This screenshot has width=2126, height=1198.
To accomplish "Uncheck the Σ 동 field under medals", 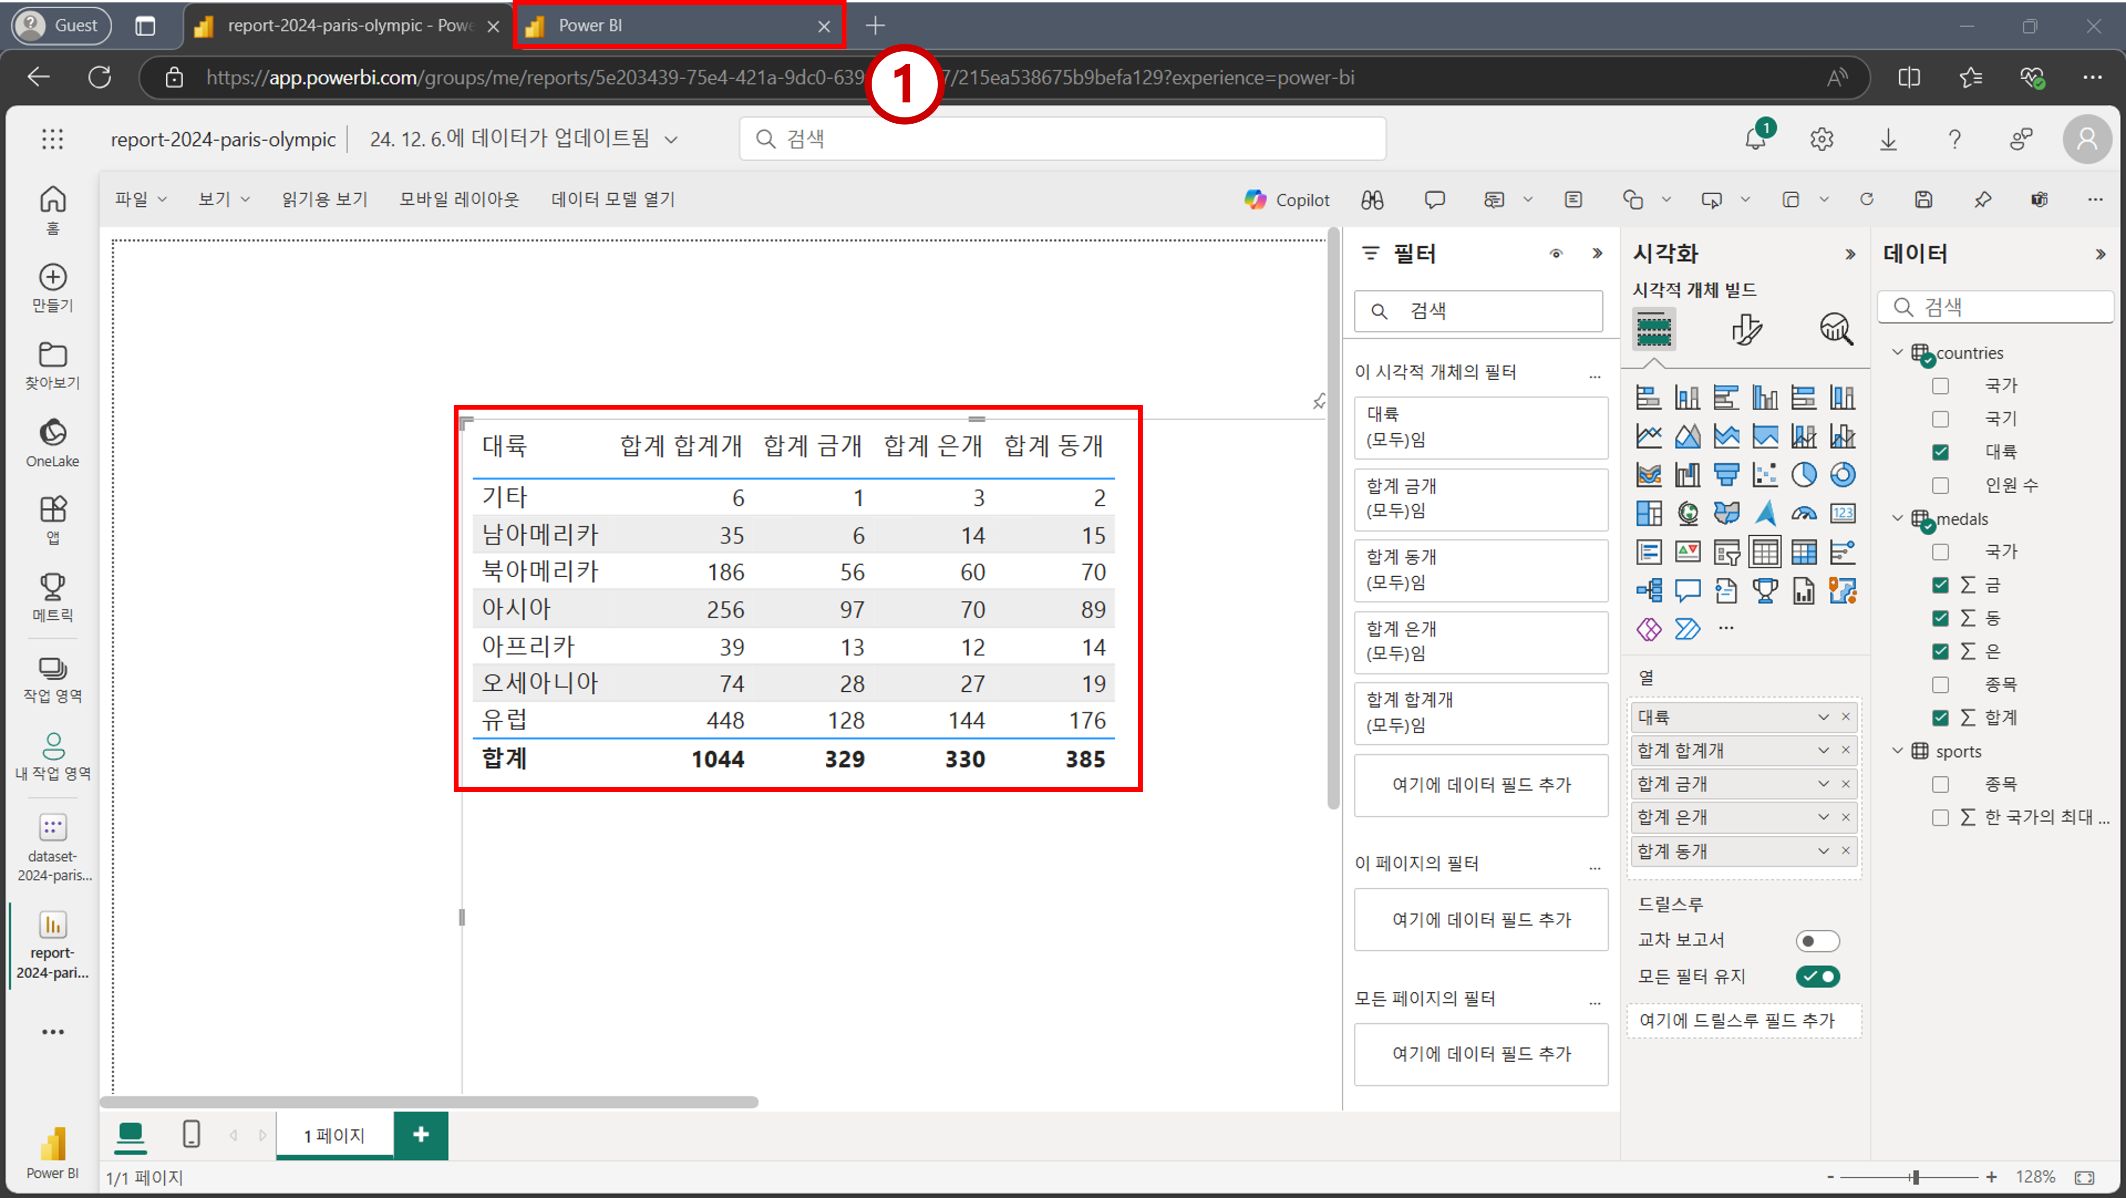I will coord(1940,618).
